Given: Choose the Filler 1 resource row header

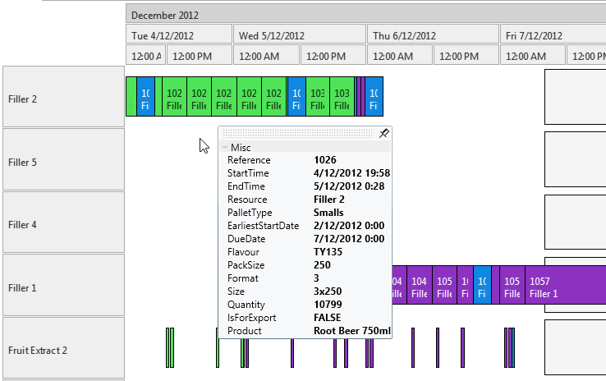Looking at the screenshot, I should click(x=63, y=287).
